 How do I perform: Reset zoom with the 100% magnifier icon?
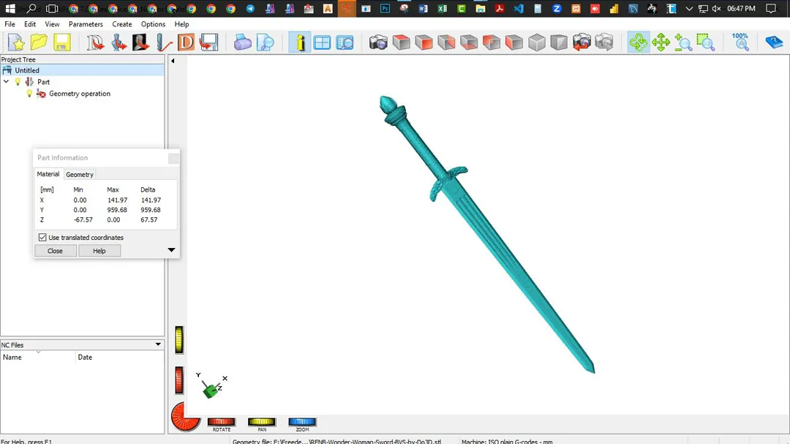[x=740, y=42]
